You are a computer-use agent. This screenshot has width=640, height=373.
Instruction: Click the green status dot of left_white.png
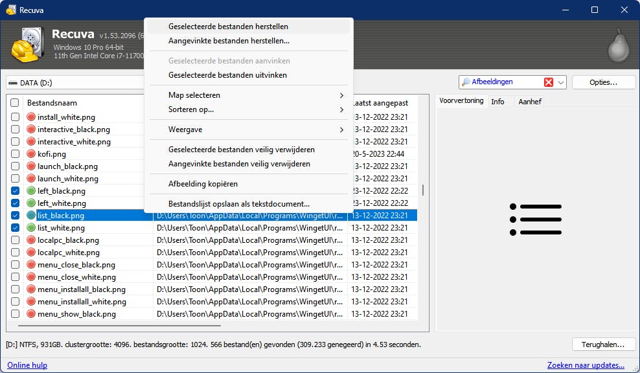[31, 203]
